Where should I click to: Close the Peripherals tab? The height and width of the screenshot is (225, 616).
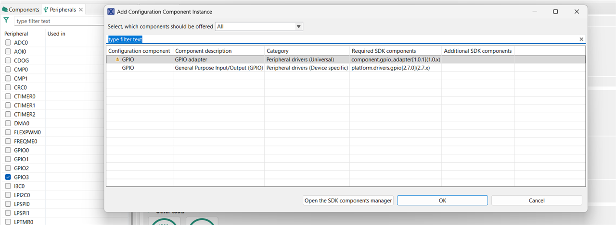80,10
